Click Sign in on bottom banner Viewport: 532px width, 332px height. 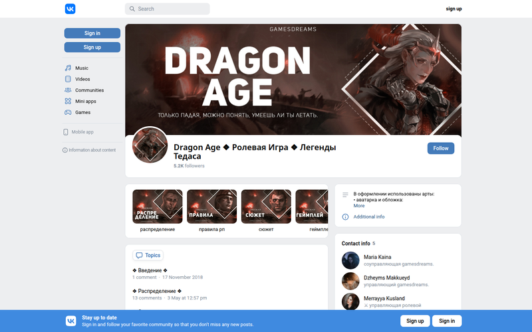(x=447, y=321)
